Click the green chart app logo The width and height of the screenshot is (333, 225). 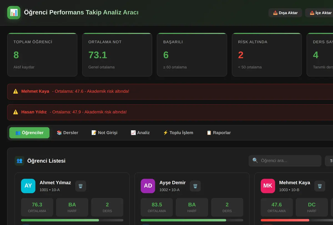coord(14,13)
